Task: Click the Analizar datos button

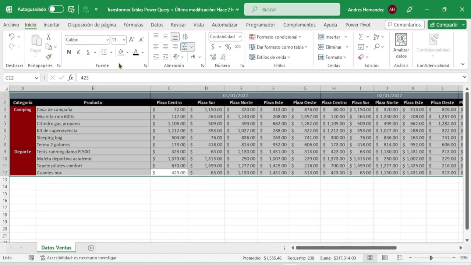Action: (x=401, y=46)
